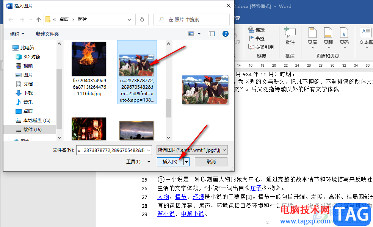Click 新建文件夹 button
The height and width of the screenshot is (227, 373).
tap(47, 34)
